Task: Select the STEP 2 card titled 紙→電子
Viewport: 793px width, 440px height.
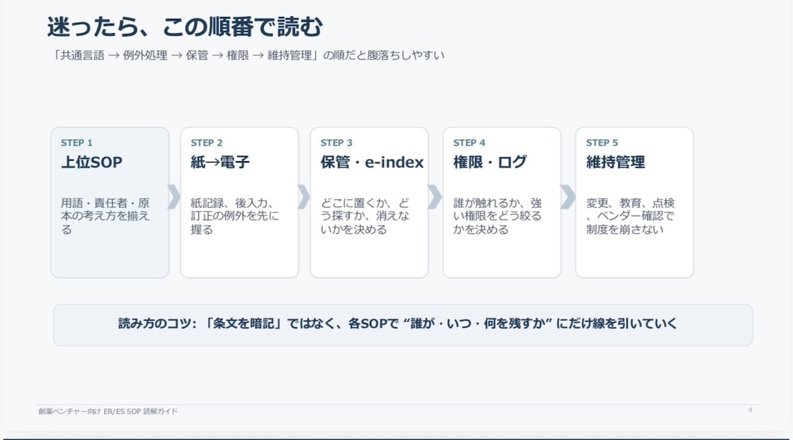Action: (x=239, y=203)
